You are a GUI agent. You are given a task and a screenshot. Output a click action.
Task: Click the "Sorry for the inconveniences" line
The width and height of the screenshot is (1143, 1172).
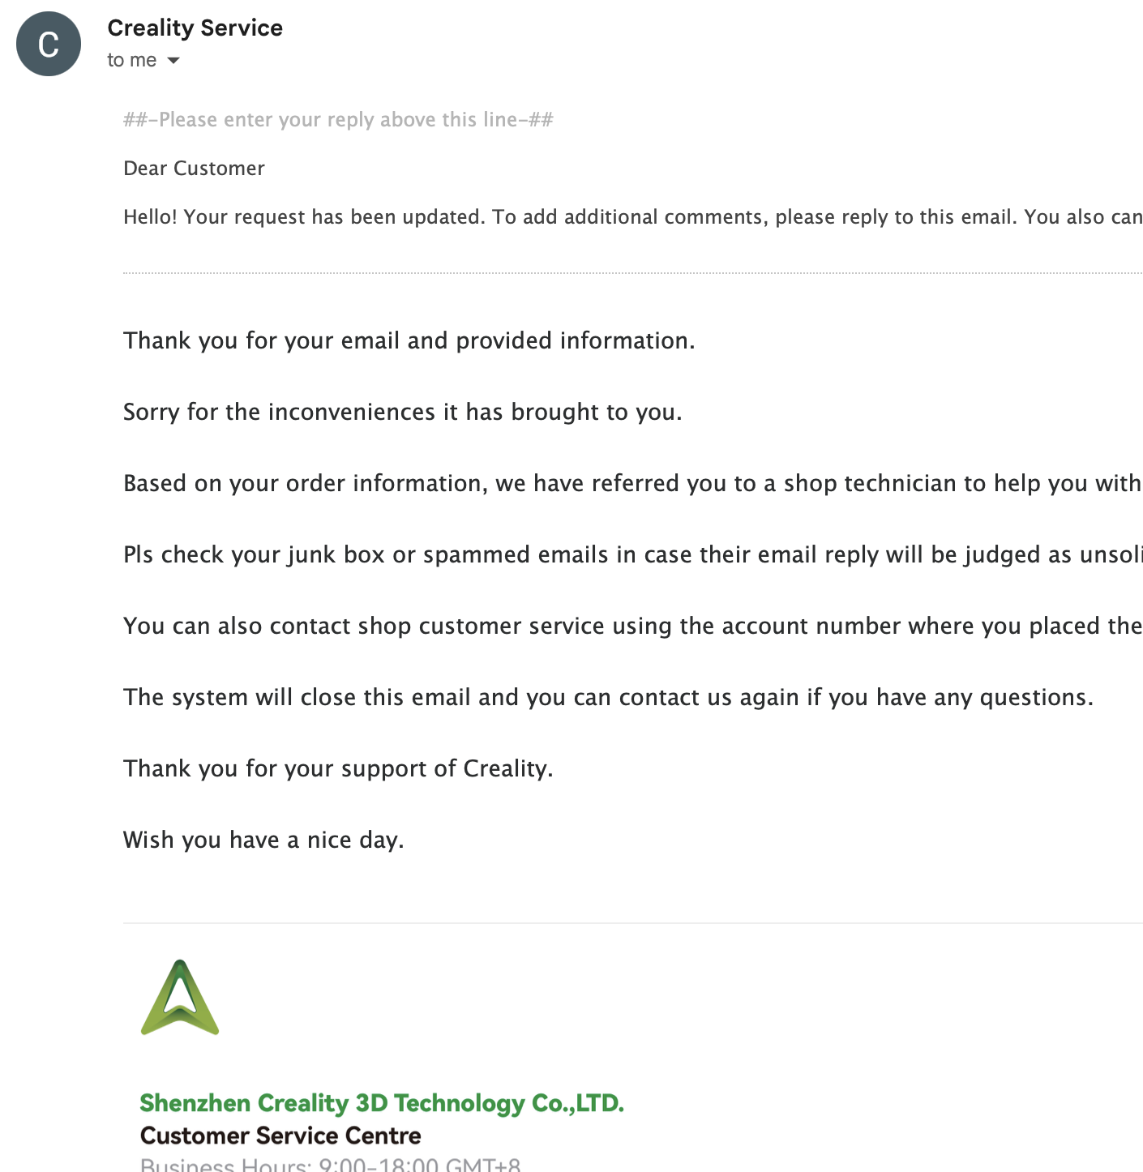pyautogui.click(x=402, y=412)
